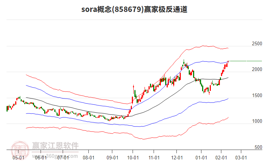
Task: Click the 11-01 date label
Action: click(x=154, y=158)
